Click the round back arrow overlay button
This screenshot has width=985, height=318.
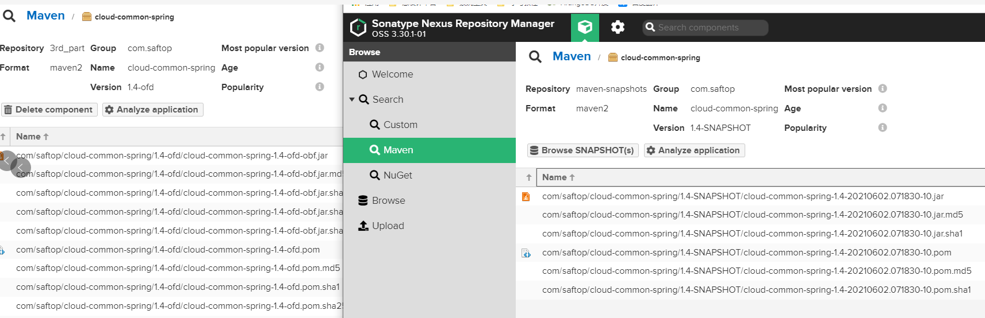(x=21, y=168)
